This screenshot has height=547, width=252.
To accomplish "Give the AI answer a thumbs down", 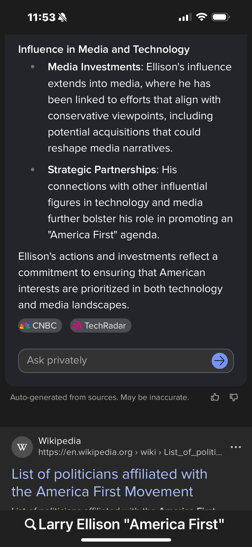I will point(234,397).
